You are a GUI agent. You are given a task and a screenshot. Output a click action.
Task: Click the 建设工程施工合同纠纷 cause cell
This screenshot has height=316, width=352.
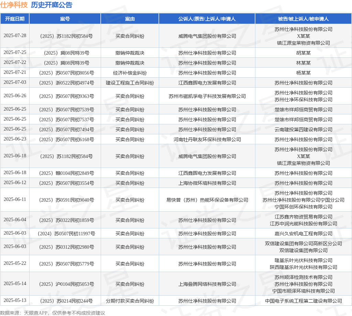[x=130, y=83]
